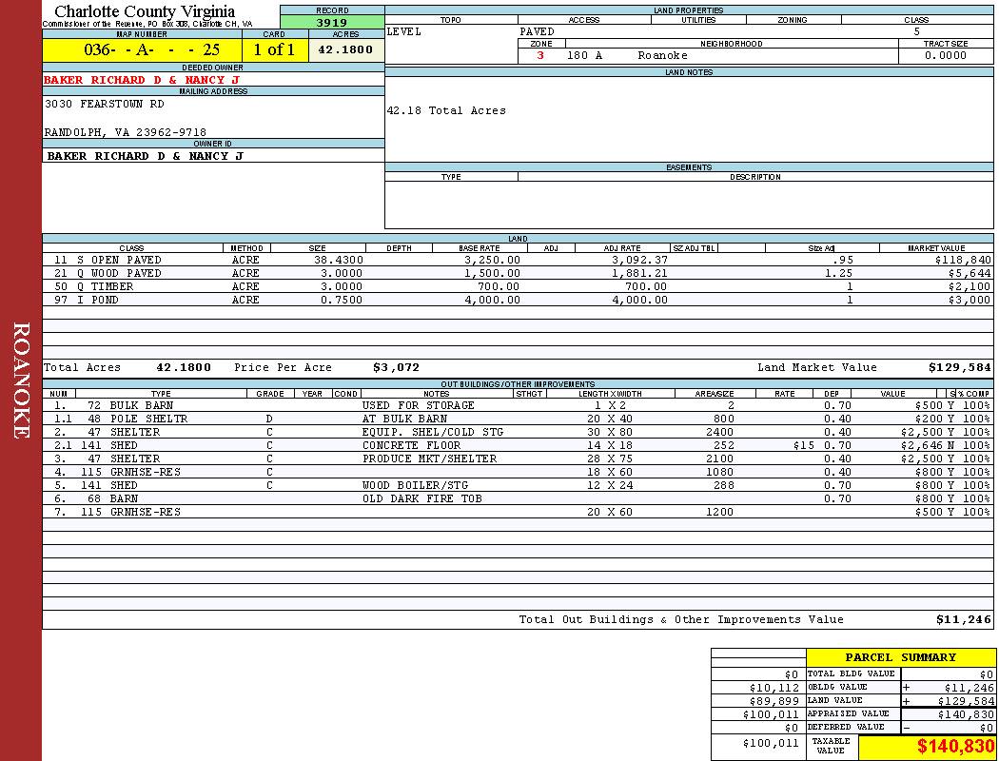Select the yellow map number field

[141, 50]
